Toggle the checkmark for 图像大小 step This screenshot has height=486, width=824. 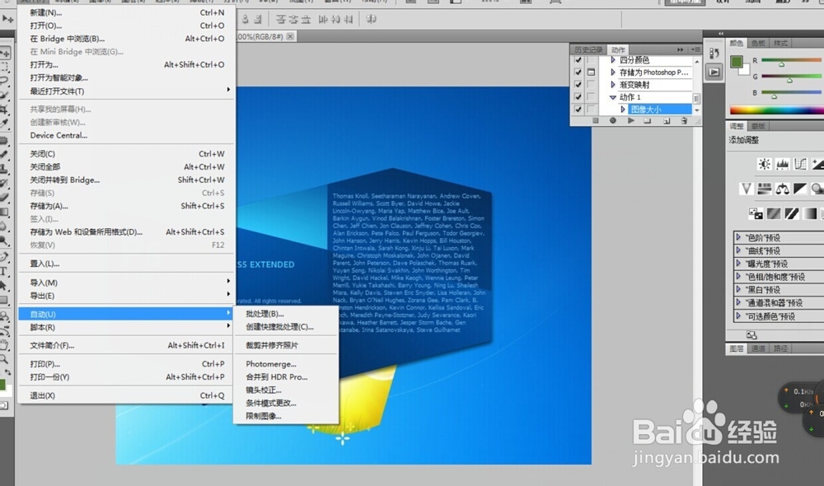[x=578, y=110]
